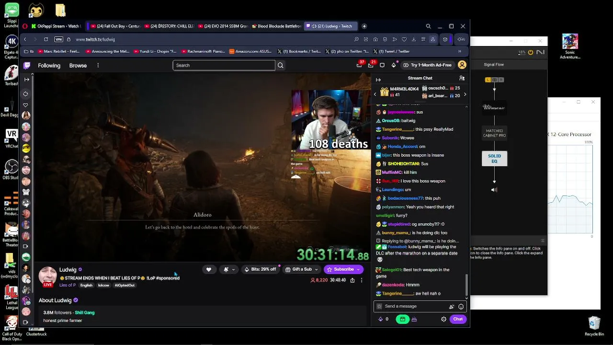Select the L channel in Signal Flow

pos(488,80)
